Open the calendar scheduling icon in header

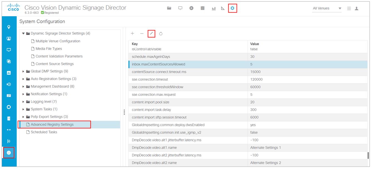pos(203,8)
